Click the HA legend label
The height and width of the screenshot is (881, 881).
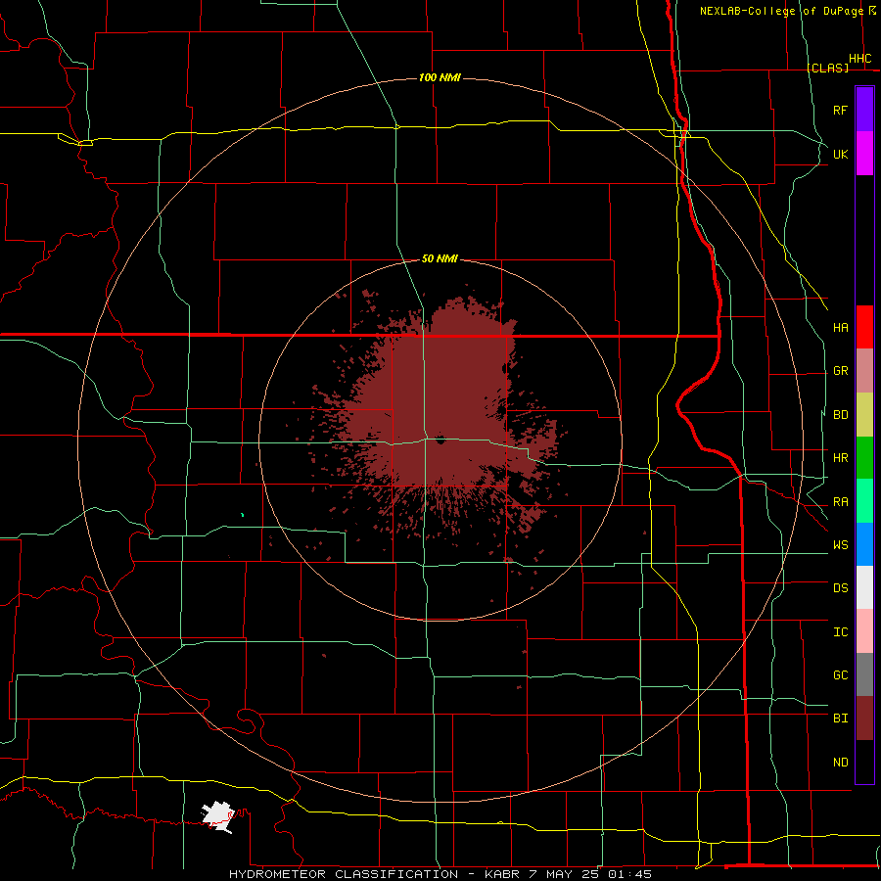click(x=840, y=327)
